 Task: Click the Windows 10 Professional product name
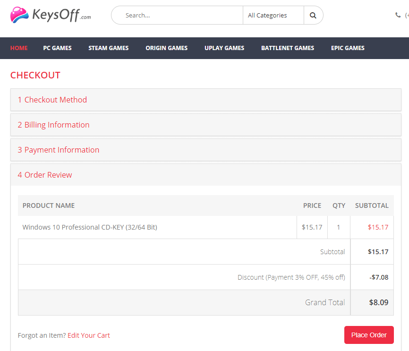(x=90, y=227)
